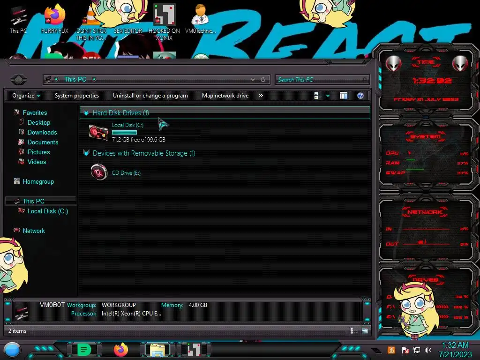Click the NETWORK gadget header
The image size is (480, 360).
coord(425,212)
